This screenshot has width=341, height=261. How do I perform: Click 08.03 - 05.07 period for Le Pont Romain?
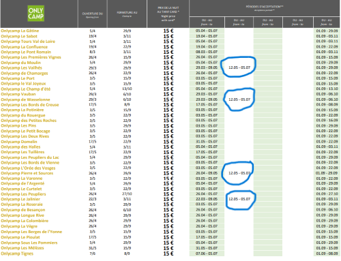coord(207,52)
